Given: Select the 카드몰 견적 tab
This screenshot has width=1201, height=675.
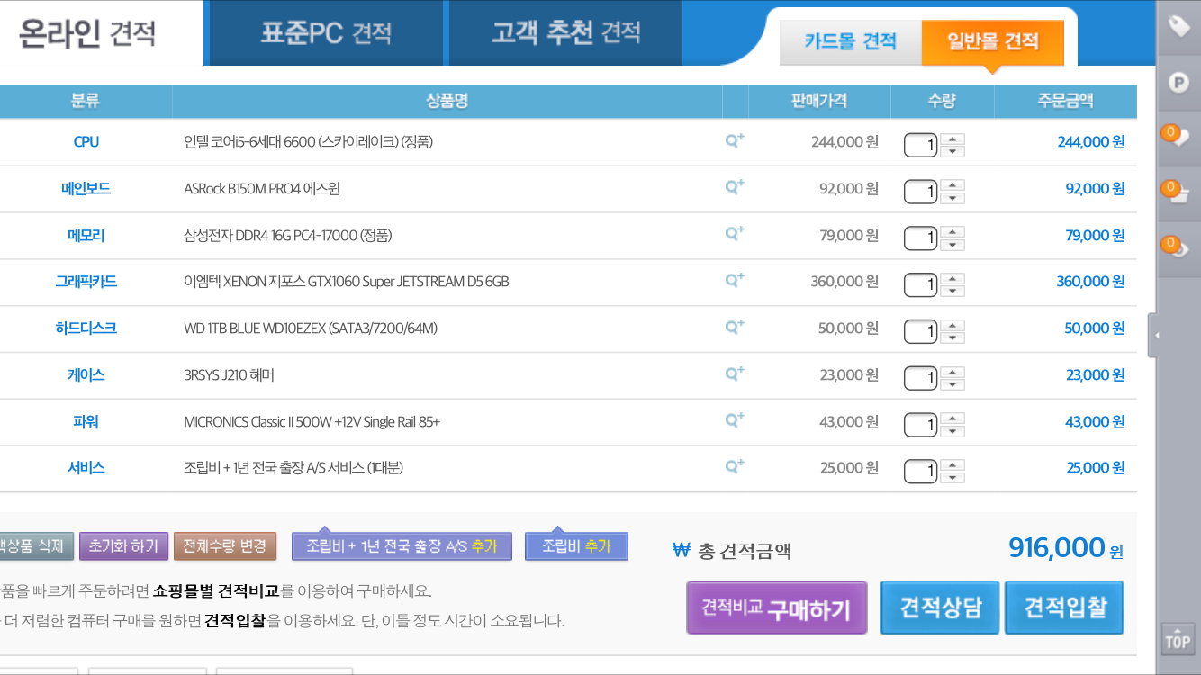Looking at the screenshot, I should click(850, 41).
